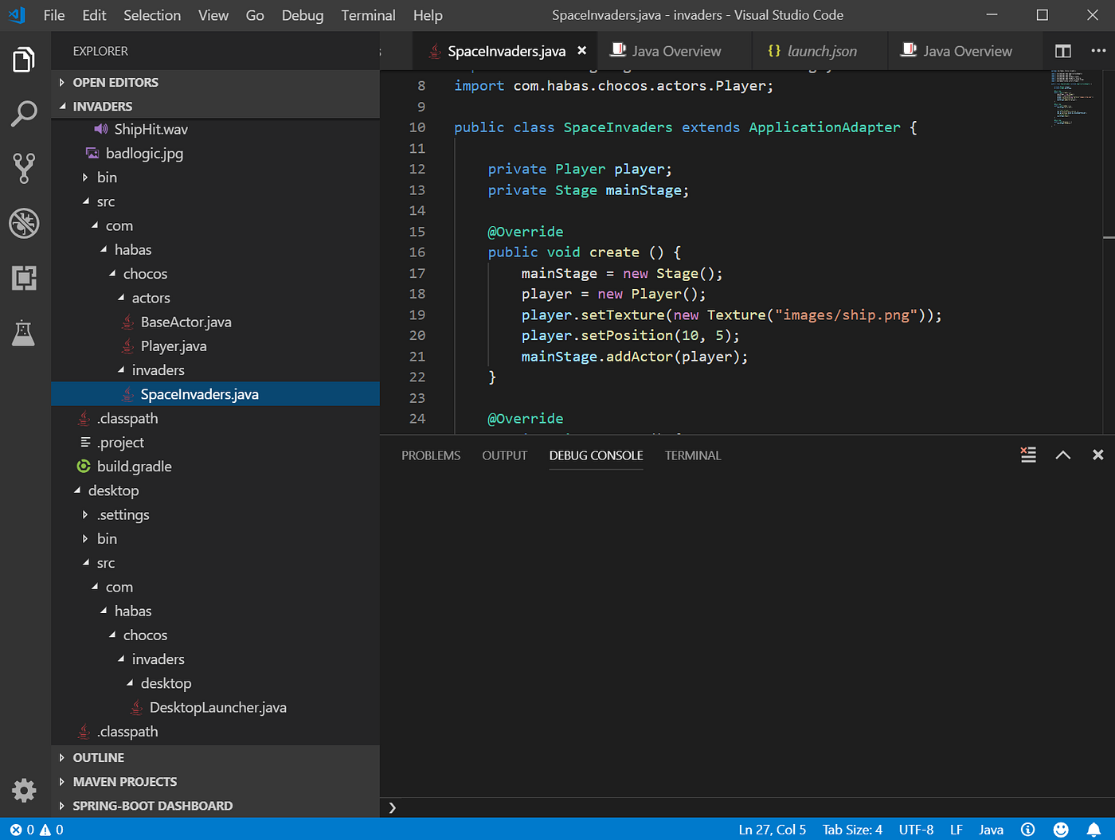This screenshot has height=840, width=1115.
Task: Open the Test beaker view
Action: click(x=24, y=333)
